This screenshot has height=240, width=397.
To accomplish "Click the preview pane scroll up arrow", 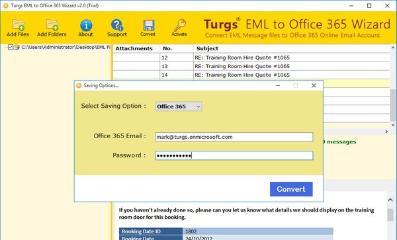I will 390,200.
